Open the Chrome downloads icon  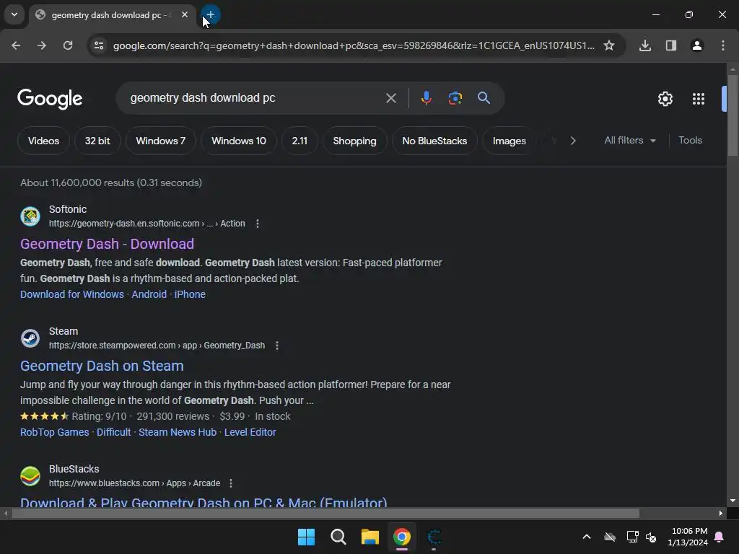pos(645,45)
